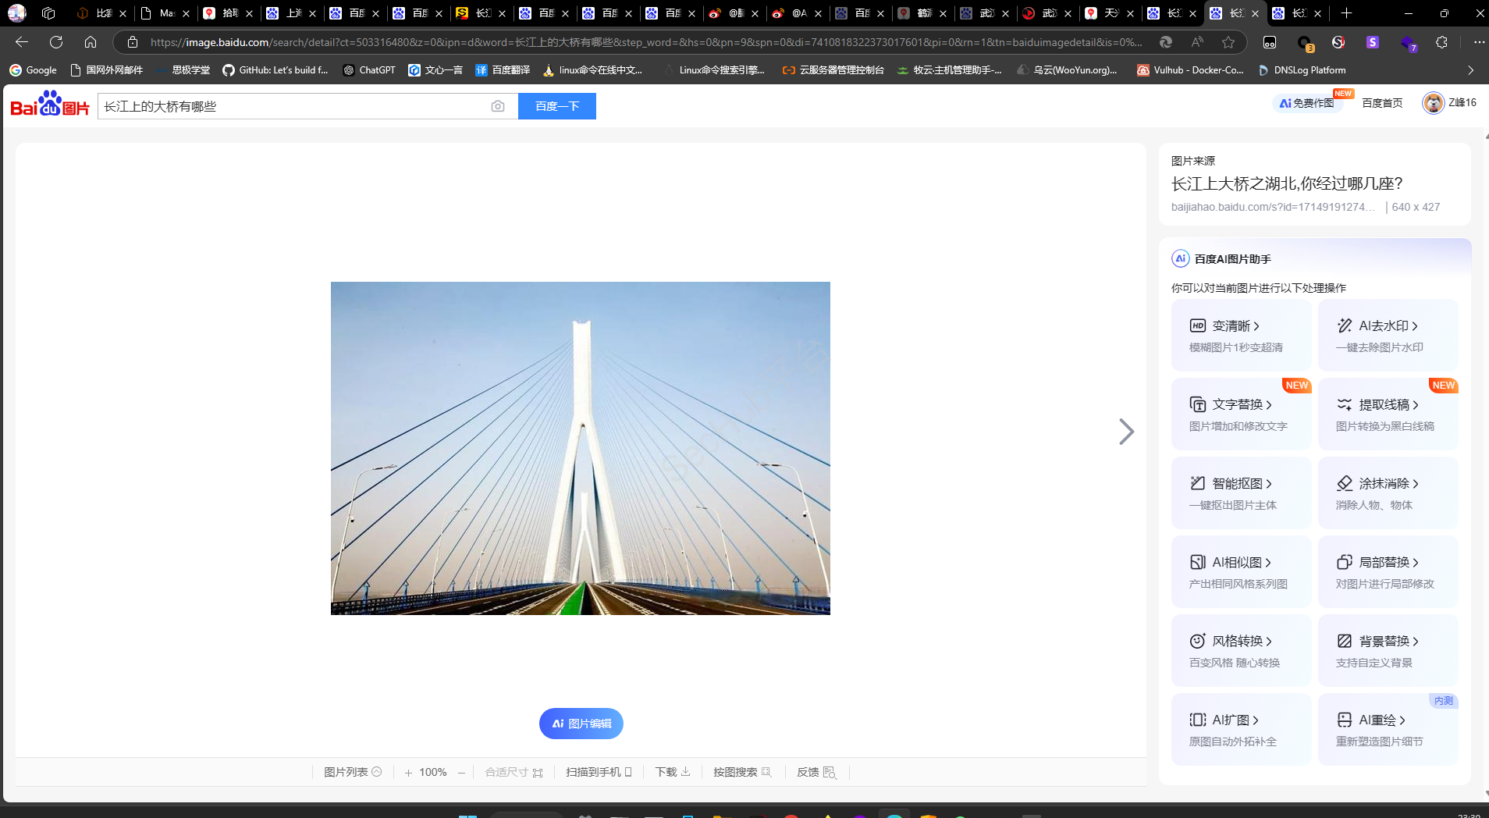This screenshot has width=1489, height=818.
Task: Open the Baidu 图片 logo
Action: 50,105
